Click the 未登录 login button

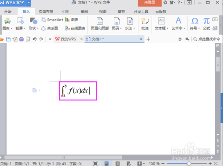pos(150,3)
